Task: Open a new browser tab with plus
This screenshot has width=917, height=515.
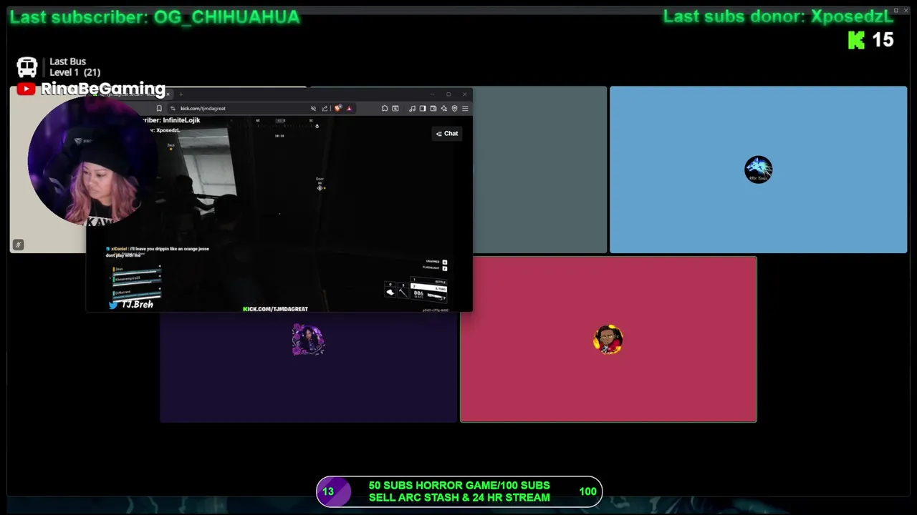Action: click(181, 94)
